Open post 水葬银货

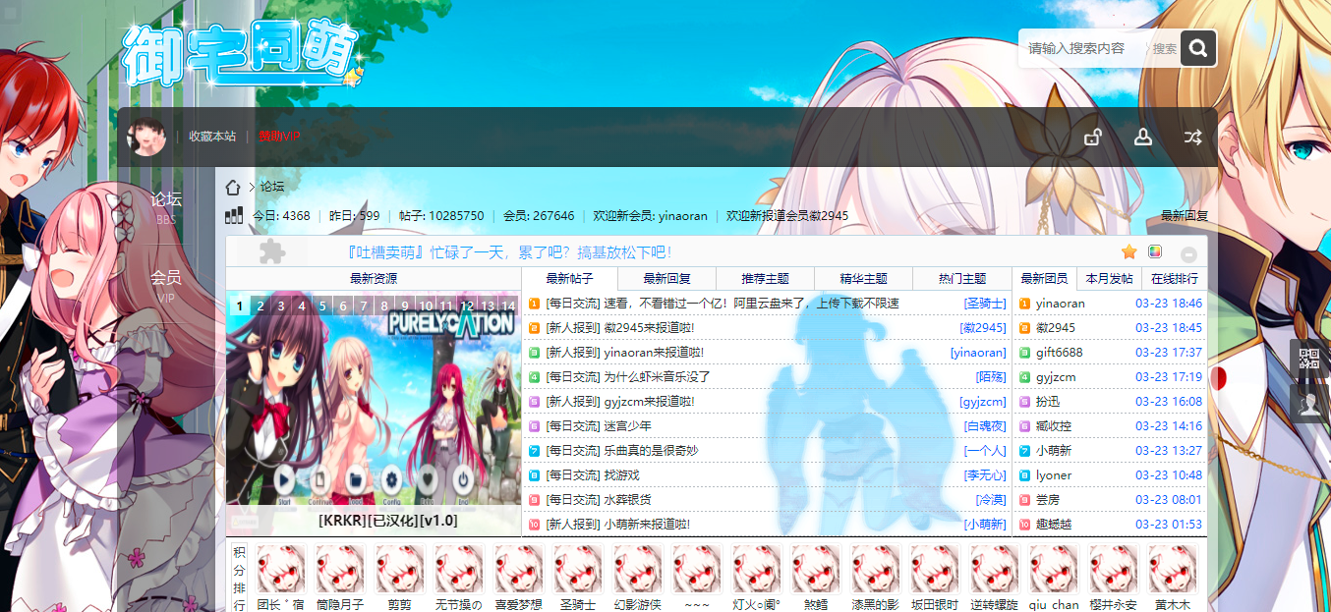tap(627, 500)
